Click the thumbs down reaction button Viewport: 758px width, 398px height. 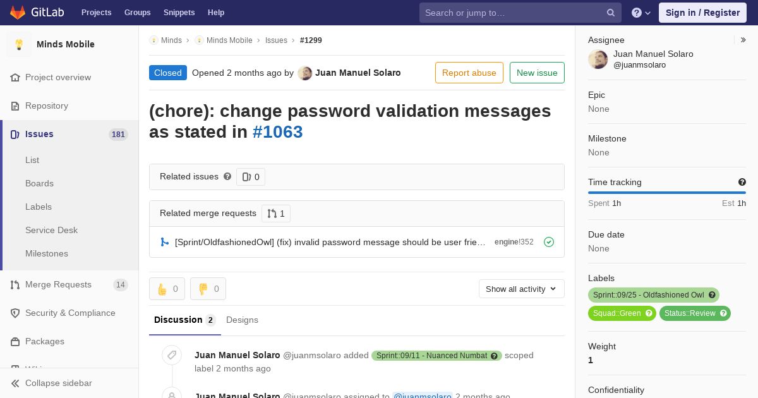(208, 289)
